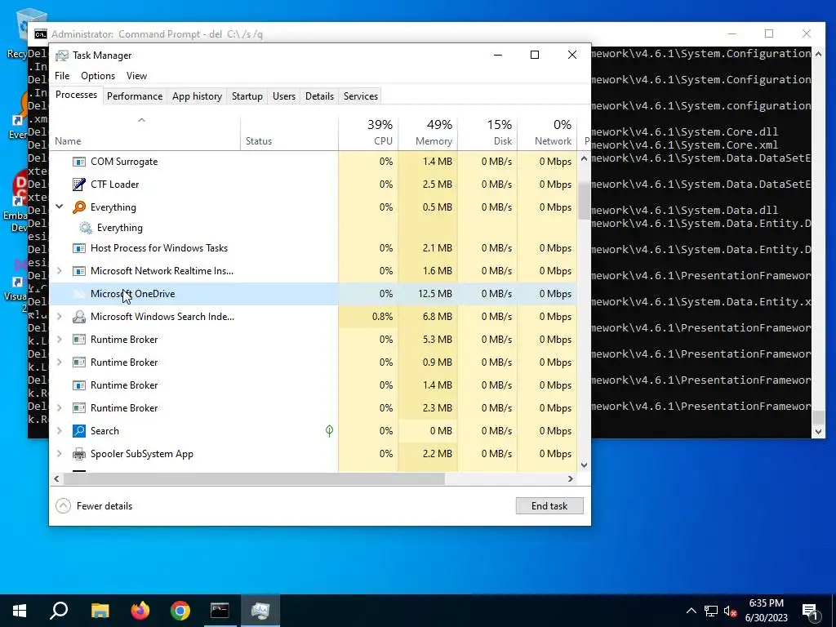The image size is (836, 627).
Task: Sort by the Memory column header
Action: click(x=428, y=133)
